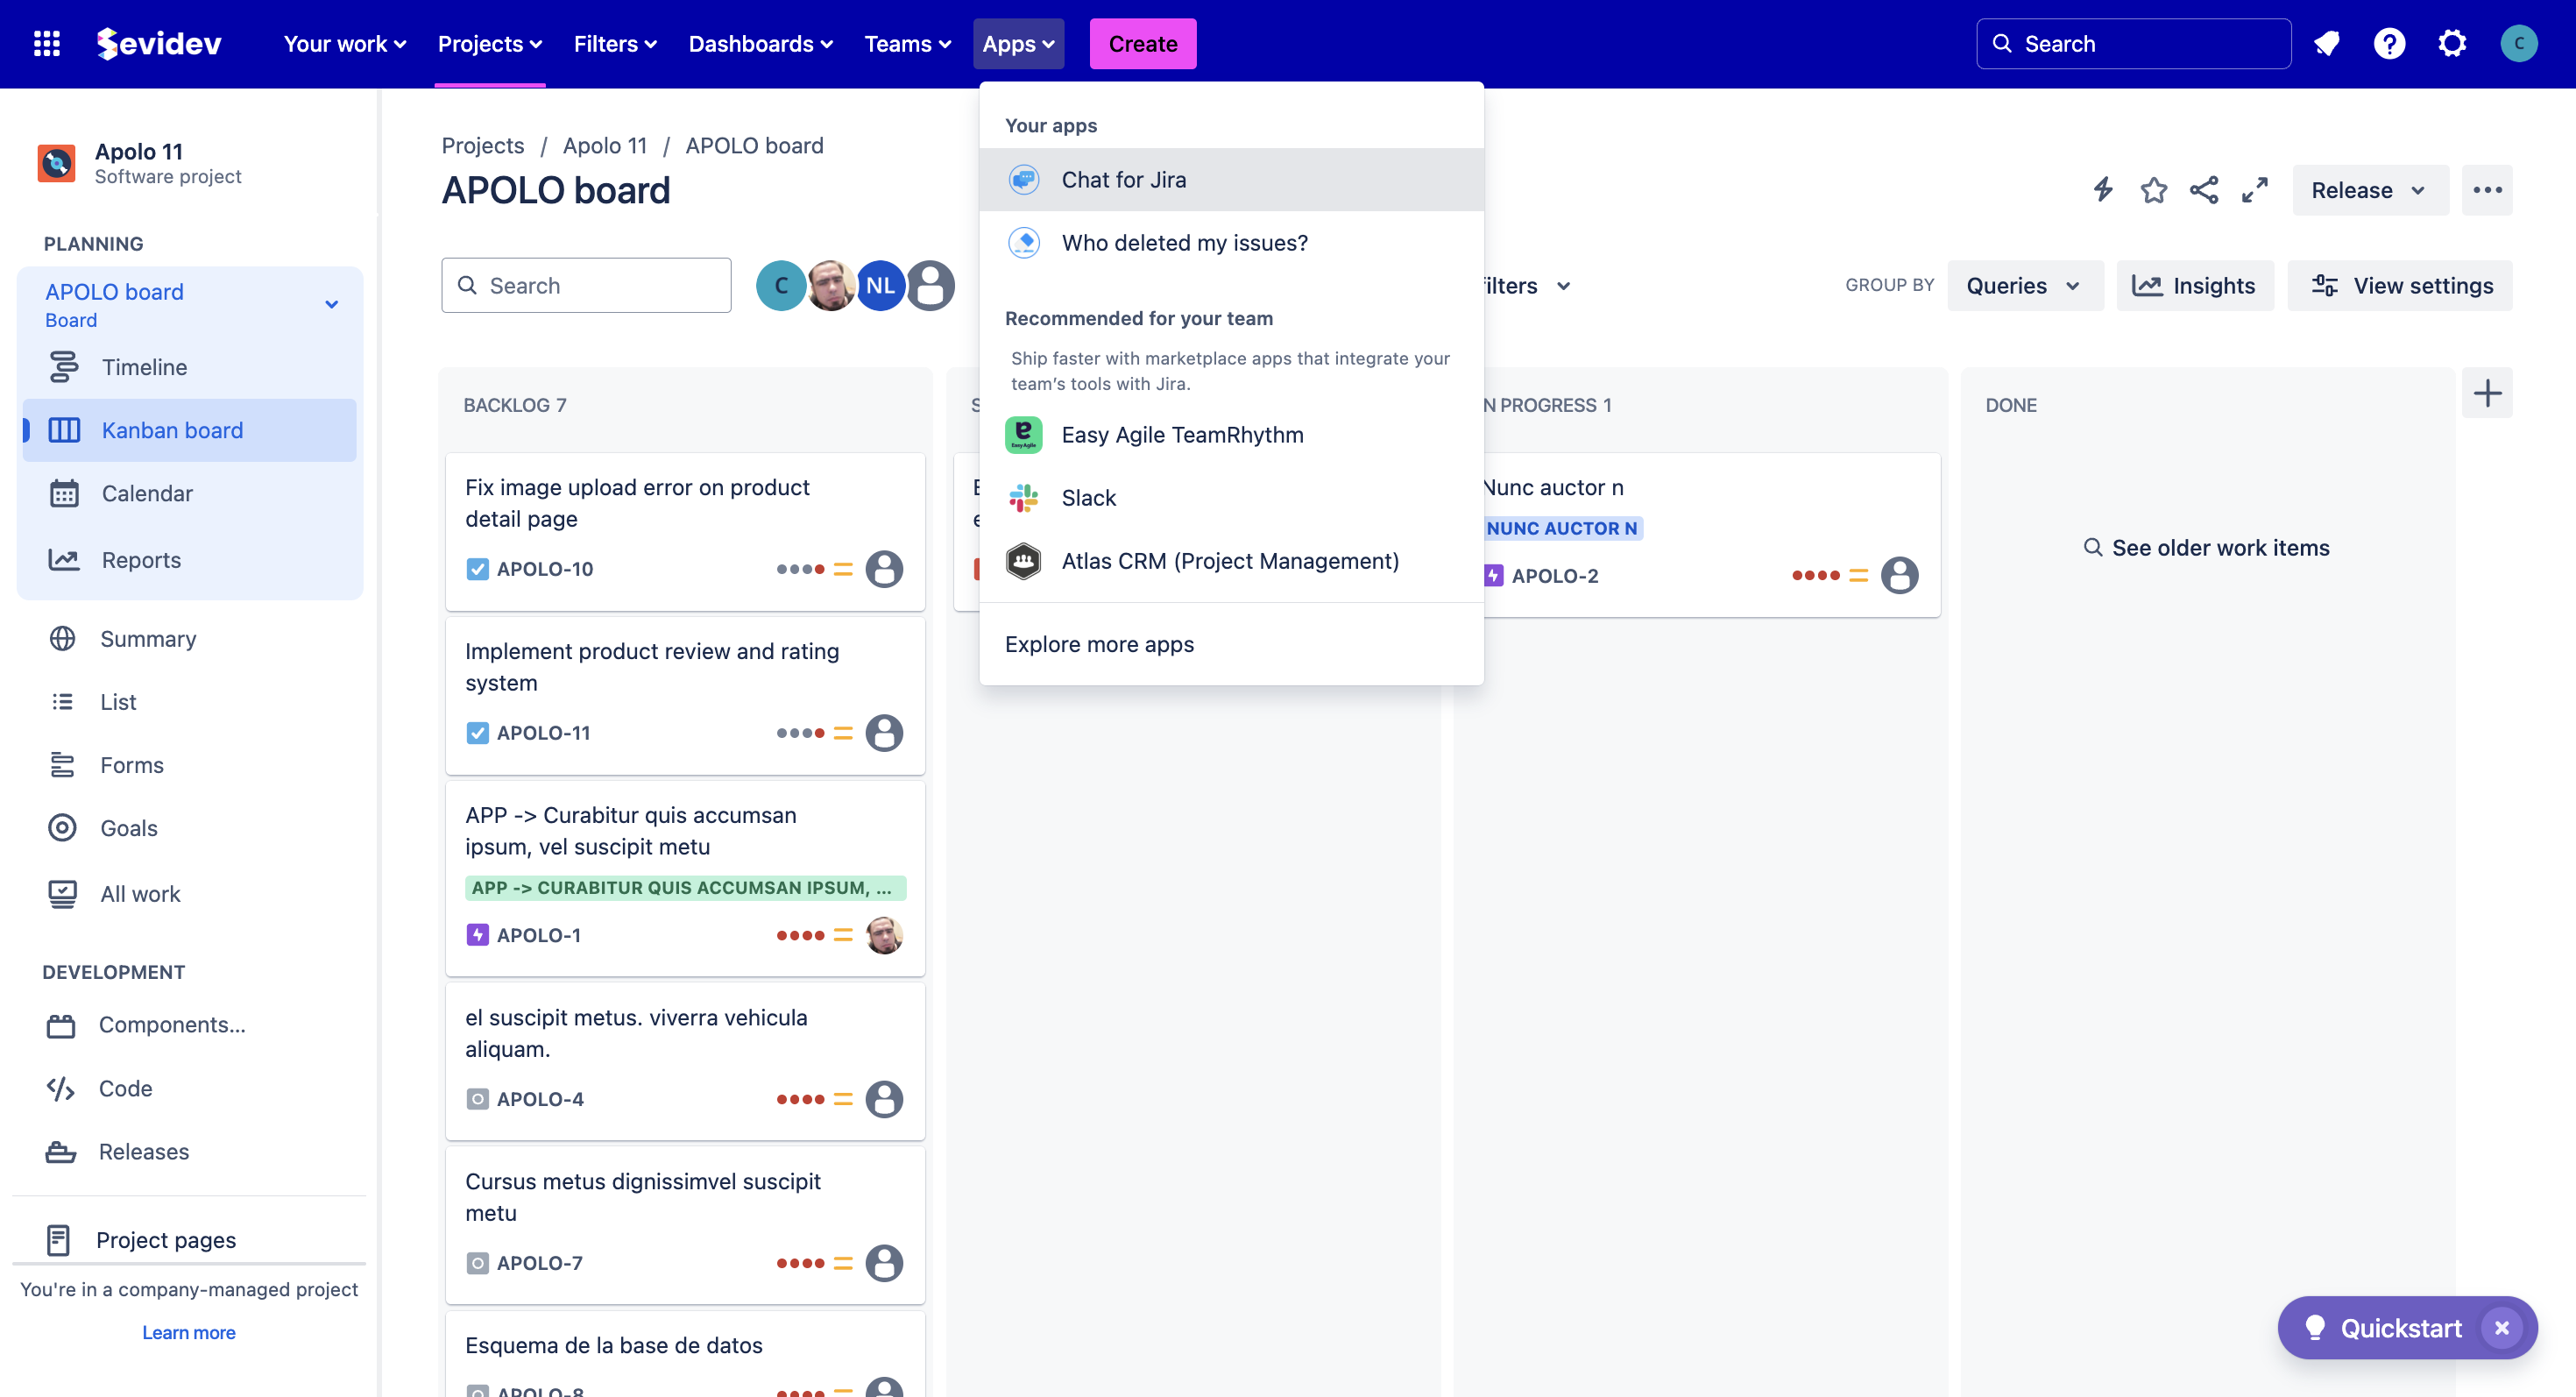Open the Cursus metus dignissimvel card

[x=685, y=1225]
